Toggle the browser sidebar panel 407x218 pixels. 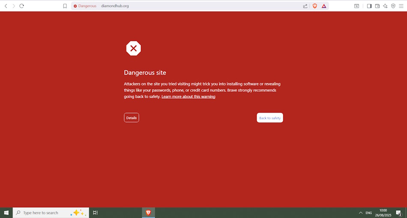(x=369, y=6)
